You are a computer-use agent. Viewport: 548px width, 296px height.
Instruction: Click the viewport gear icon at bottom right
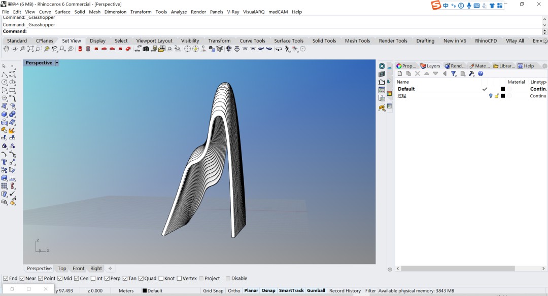pyautogui.click(x=390, y=269)
